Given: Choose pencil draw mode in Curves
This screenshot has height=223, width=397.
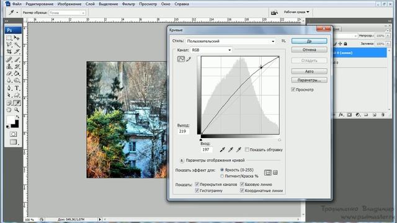Looking at the screenshot, I should pos(189,59).
